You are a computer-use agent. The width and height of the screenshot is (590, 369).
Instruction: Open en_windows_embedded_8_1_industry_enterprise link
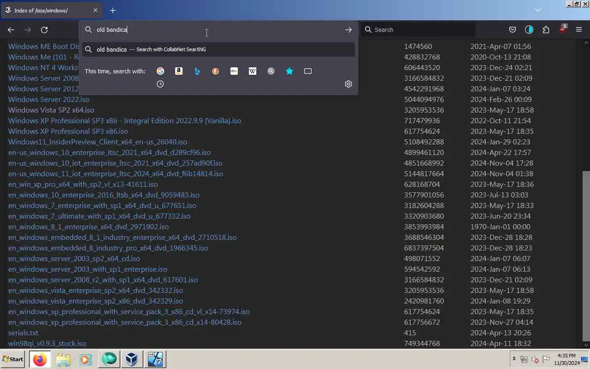pos(122,237)
